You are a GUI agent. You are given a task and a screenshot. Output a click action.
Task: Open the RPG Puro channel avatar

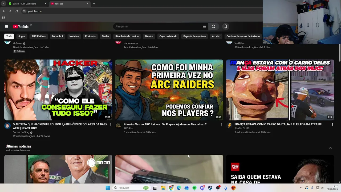tap(118, 126)
